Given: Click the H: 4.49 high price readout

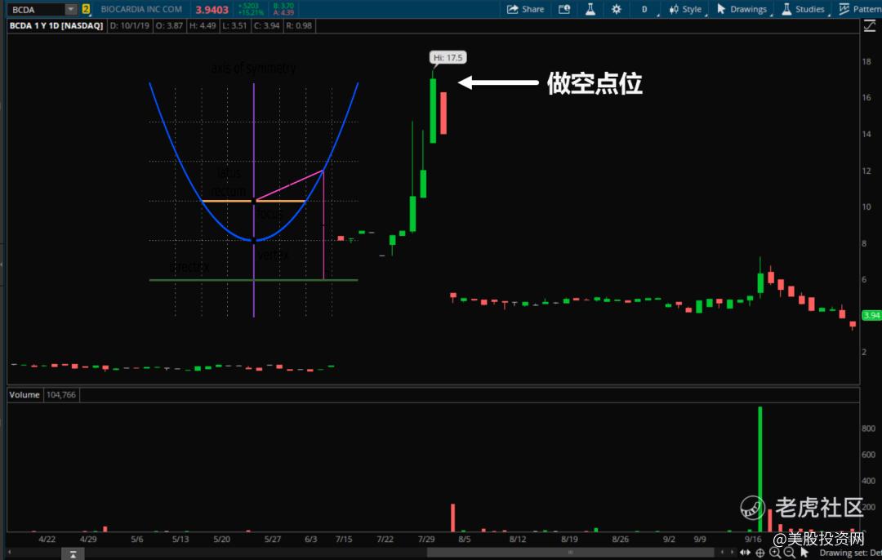Looking at the screenshot, I should (x=203, y=26).
